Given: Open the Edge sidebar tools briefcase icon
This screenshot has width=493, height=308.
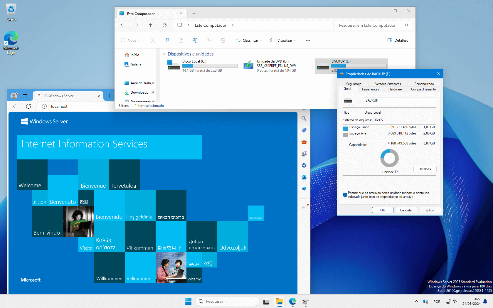Looking at the screenshot, I should 304,142.
